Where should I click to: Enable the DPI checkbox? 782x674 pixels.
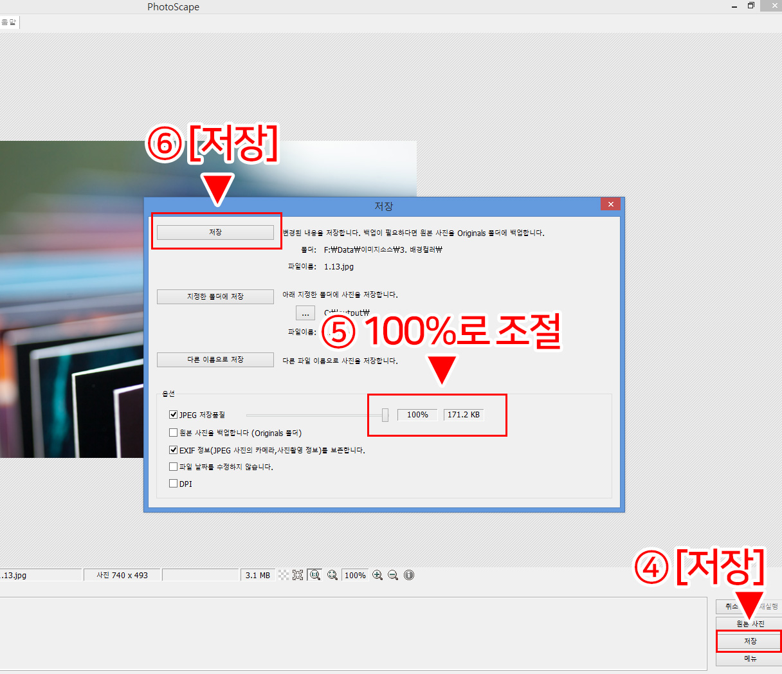pos(173,484)
